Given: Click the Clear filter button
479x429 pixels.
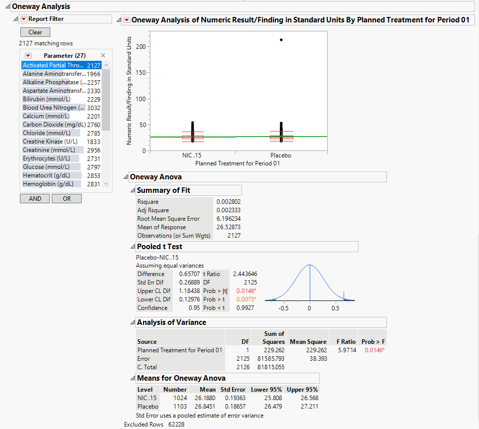Looking at the screenshot, I should tap(35, 32).
